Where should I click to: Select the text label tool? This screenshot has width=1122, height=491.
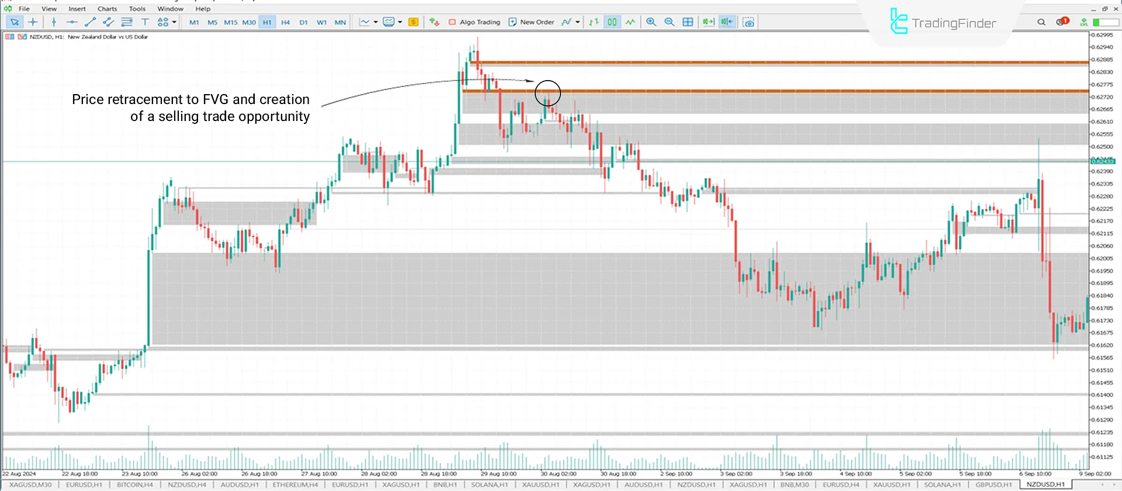145,22
